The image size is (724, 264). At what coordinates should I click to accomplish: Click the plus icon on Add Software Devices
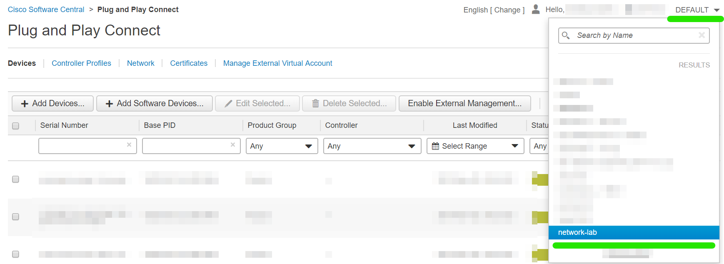click(109, 104)
